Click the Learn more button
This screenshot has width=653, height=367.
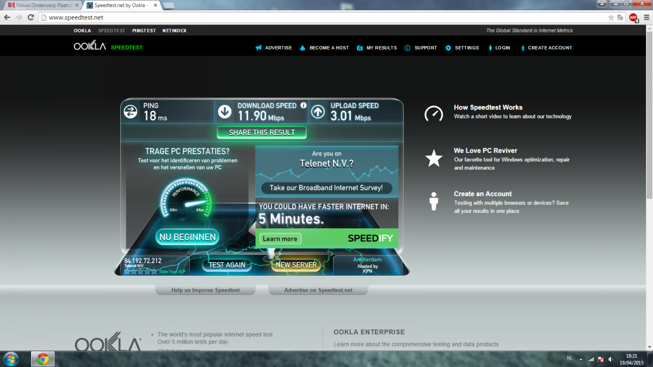pos(280,239)
